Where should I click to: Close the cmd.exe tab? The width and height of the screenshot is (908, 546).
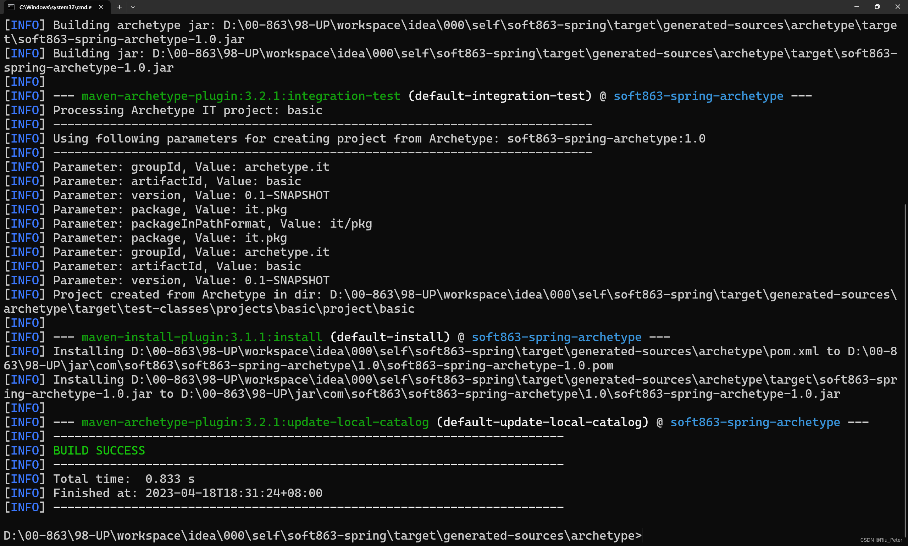click(x=101, y=7)
